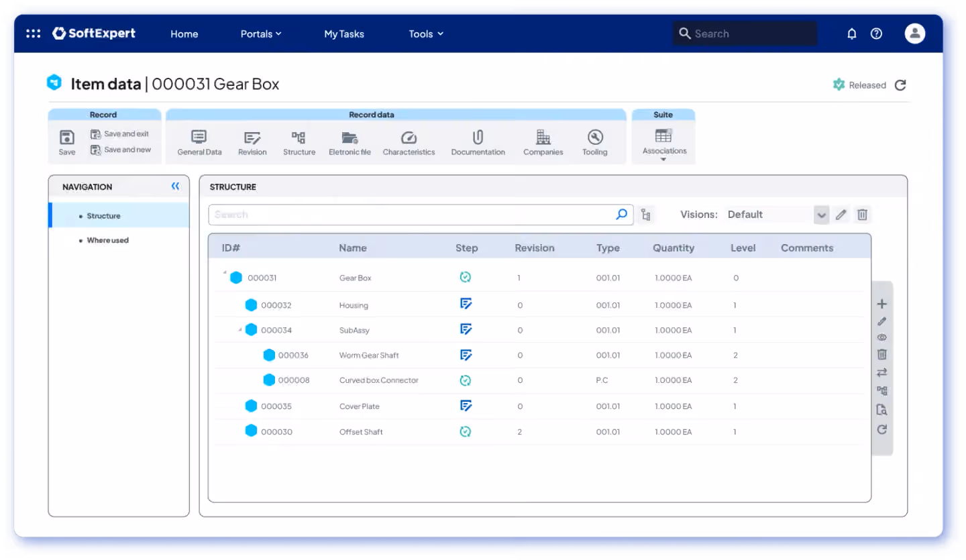Open the General Data section
The width and height of the screenshot is (966, 560).
point(199,143)
